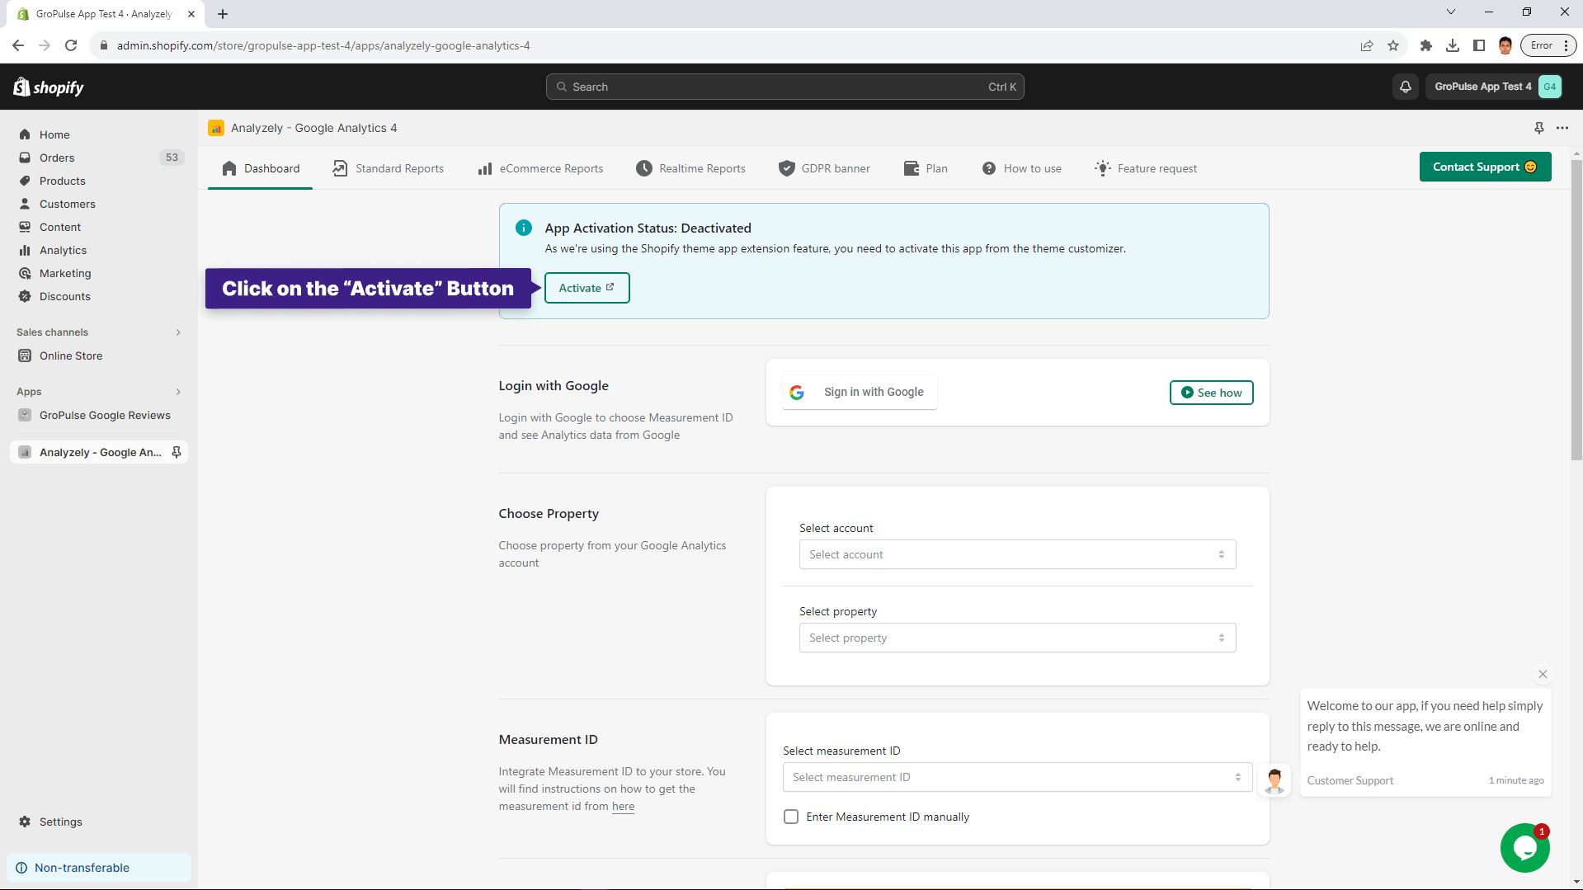Open the notifications bell
The height and width of the screenshot is (890, 1583).
(x=1406, y=87)
